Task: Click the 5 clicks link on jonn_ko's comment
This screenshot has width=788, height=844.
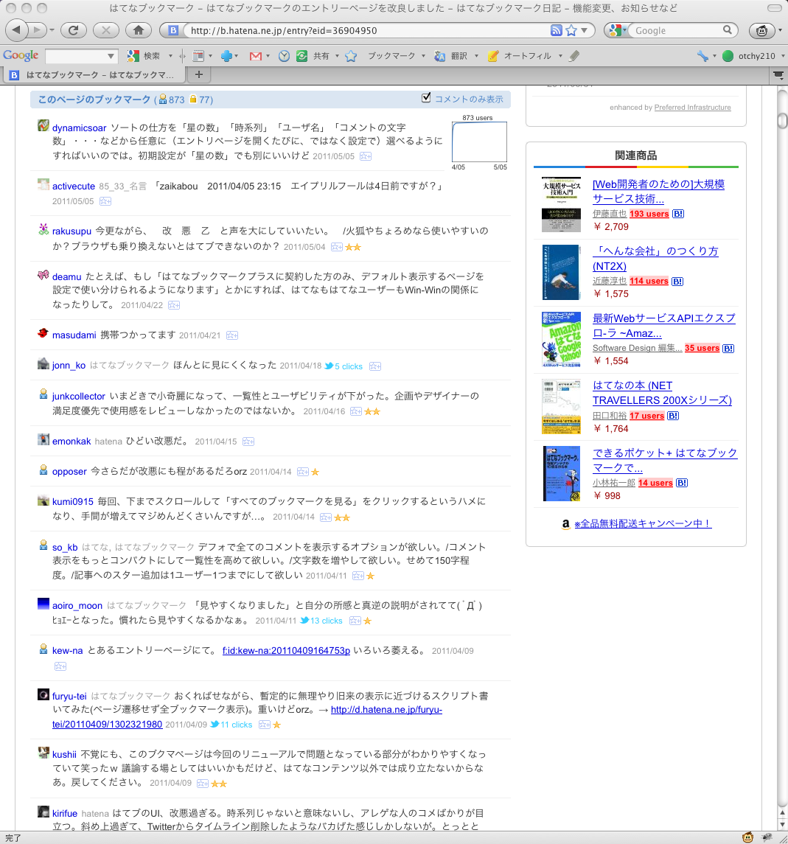Action: (348, 366)
